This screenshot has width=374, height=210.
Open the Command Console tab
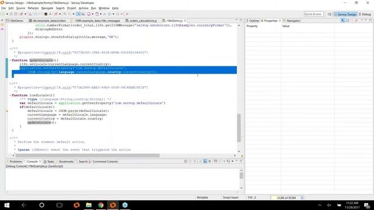(x=103, y=162)
